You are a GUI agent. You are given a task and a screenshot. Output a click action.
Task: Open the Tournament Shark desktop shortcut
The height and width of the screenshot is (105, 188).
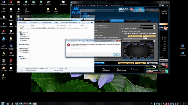[x=26, y=11]
